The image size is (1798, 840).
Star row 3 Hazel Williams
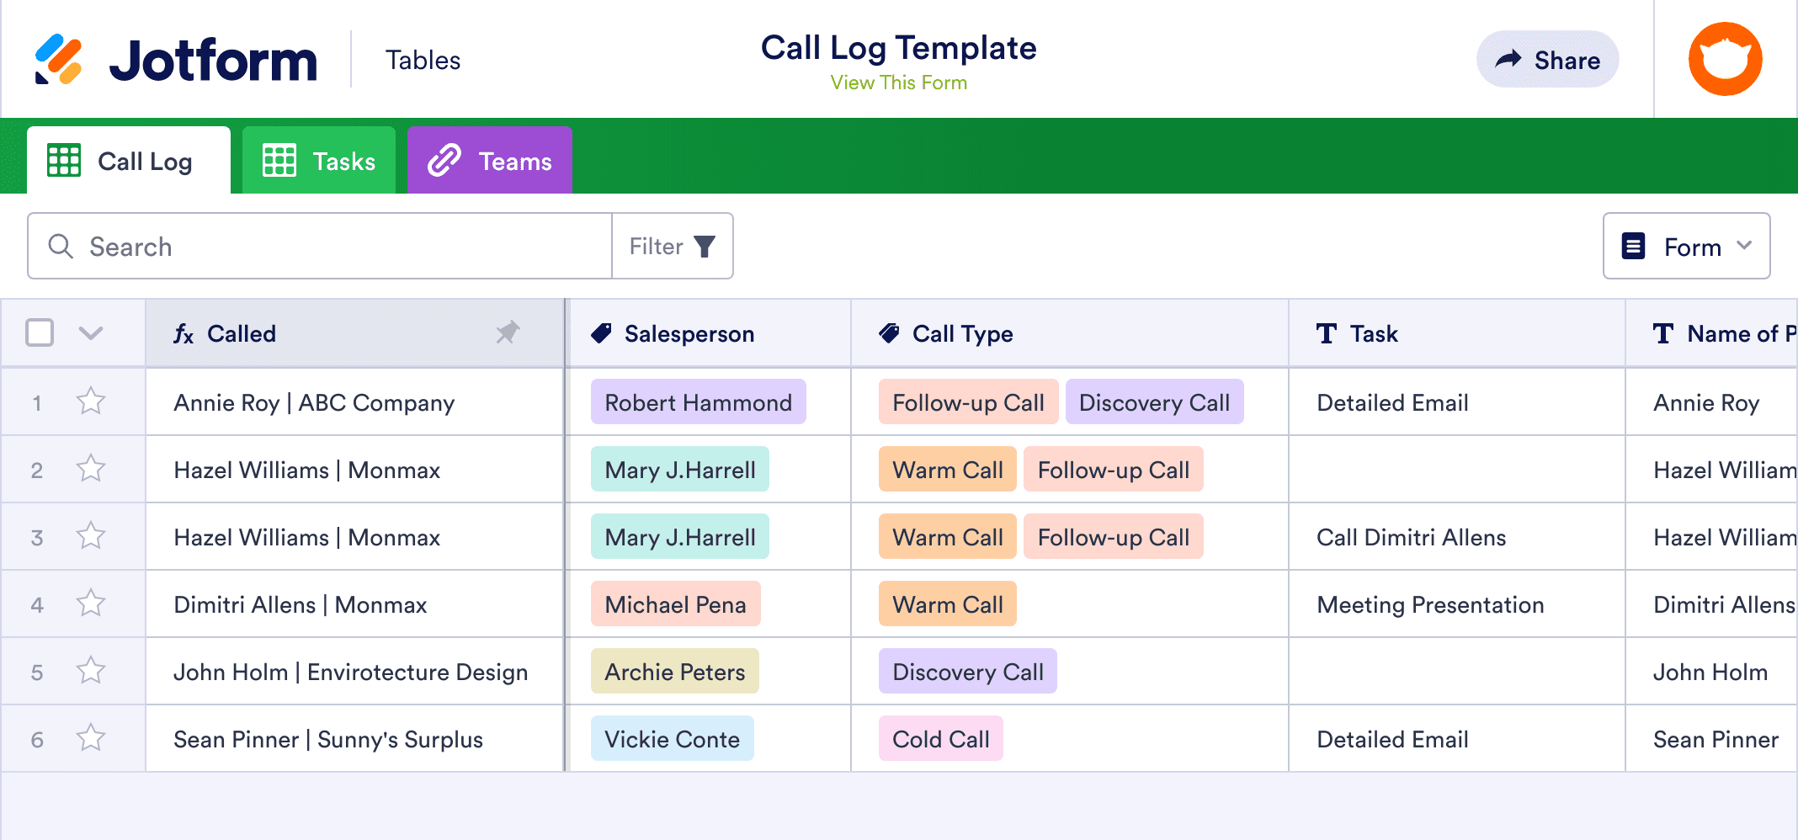coord(91,536)
